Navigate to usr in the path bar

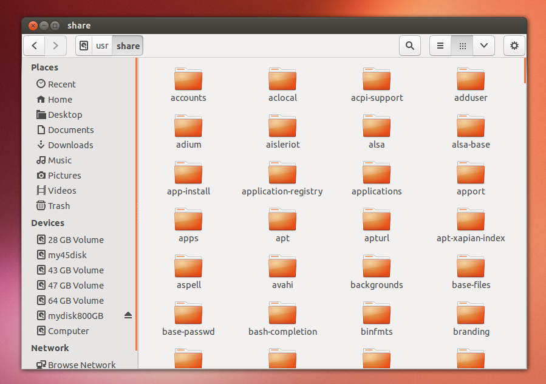tap(102, 46)
